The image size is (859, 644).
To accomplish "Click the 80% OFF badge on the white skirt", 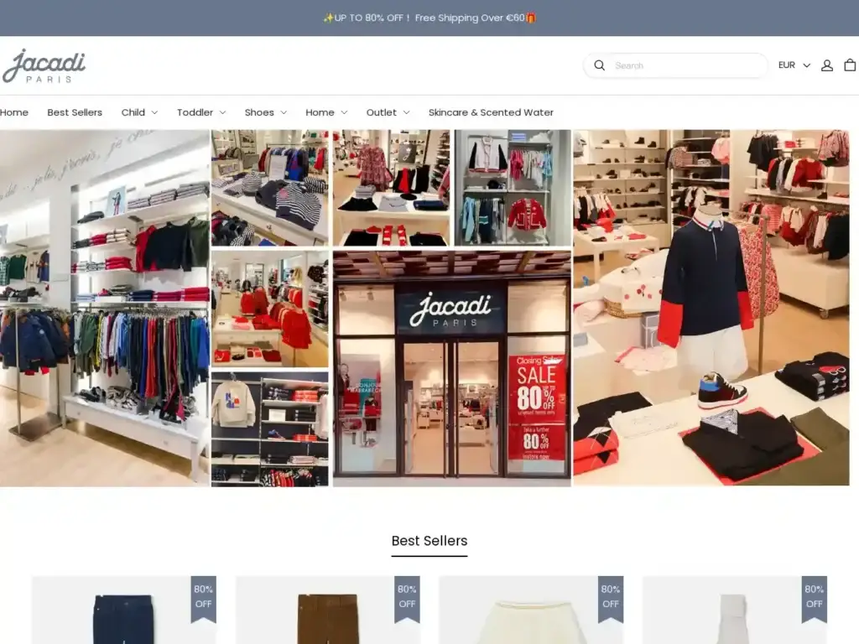I will coord(610,595).
